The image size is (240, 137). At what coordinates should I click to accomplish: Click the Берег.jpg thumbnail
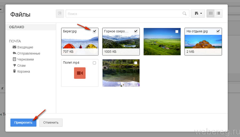(x=80, y=42)
